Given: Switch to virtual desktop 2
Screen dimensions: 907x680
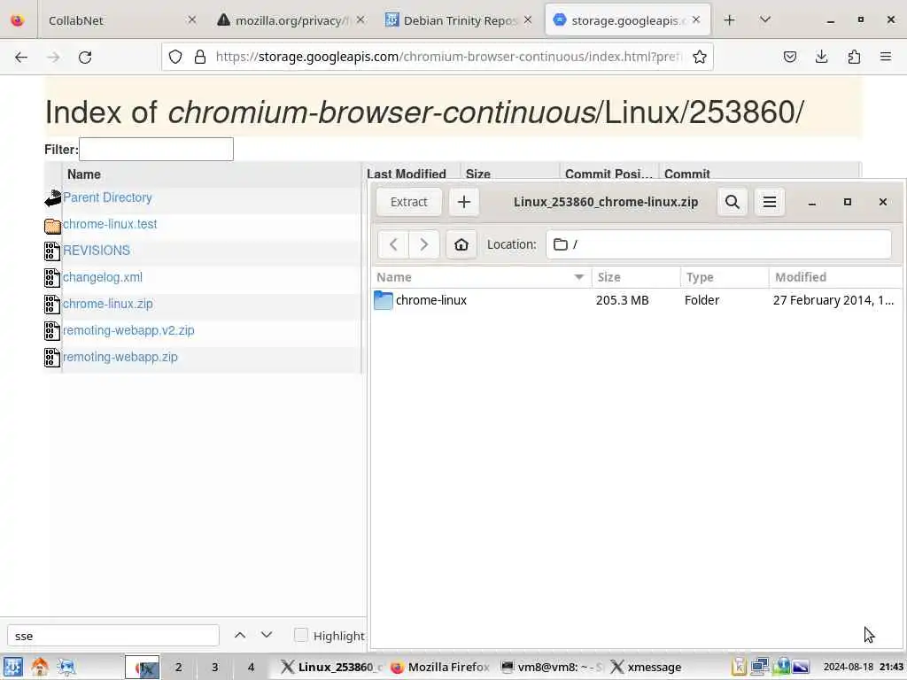Looking at the screenshot, I should pyautogui.click(x=179, y=668).
